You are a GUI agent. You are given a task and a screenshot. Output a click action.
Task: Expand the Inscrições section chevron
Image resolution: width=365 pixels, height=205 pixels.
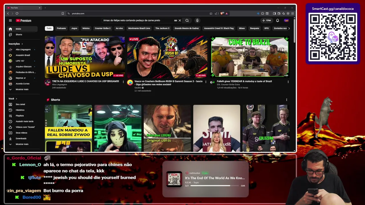coord(22,44)
